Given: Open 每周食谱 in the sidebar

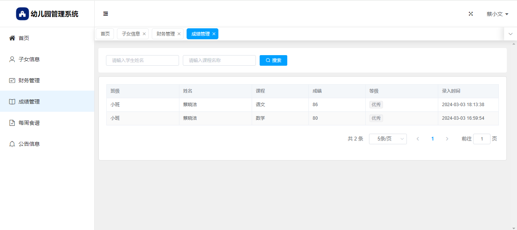Looking at the screenshot, I should [x=29, y=123].
